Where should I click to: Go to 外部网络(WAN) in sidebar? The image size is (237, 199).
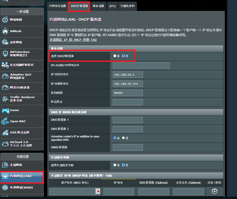(x=21, y=188)
